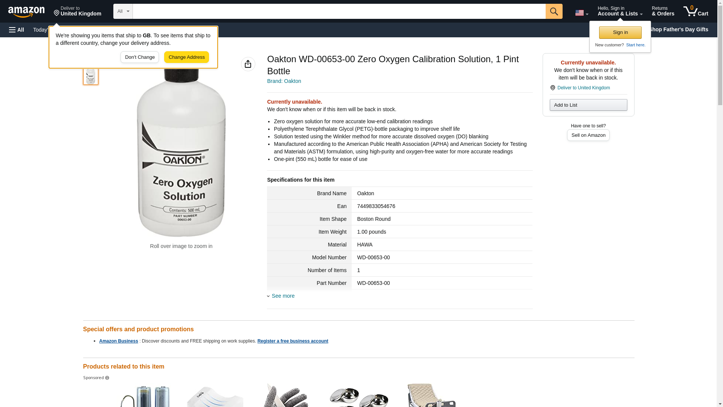Screen dimensions: 723x407
Task: Click Don't Change button
Action: 140,57
